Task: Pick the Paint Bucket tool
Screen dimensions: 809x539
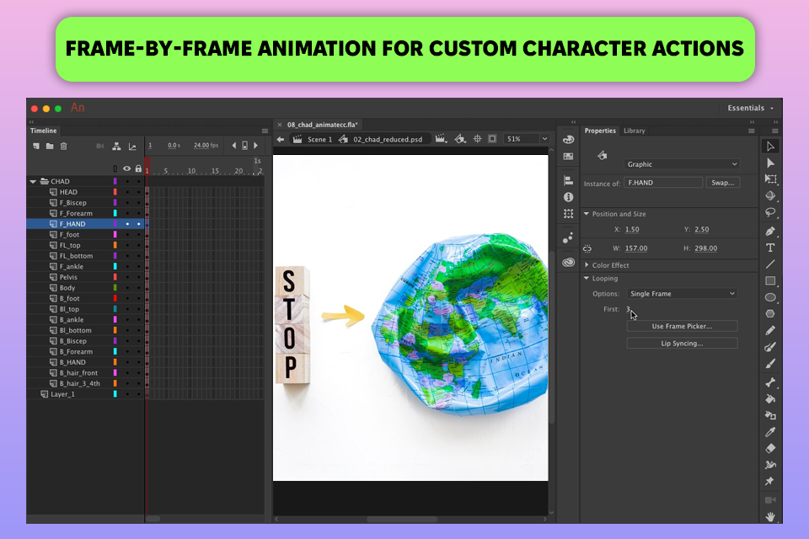Action: [x=770, y=398]
